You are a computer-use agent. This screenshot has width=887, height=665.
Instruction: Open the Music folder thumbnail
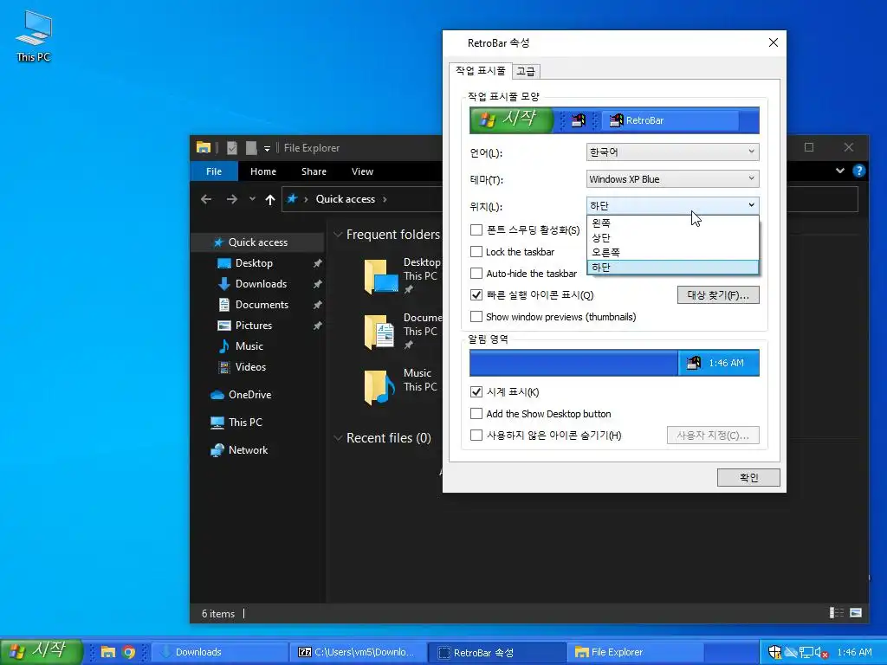pos(381,387)
